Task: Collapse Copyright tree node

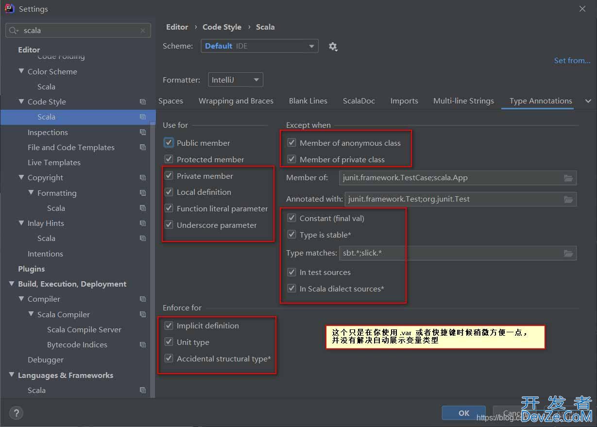Action: click(x=21, y=177)
